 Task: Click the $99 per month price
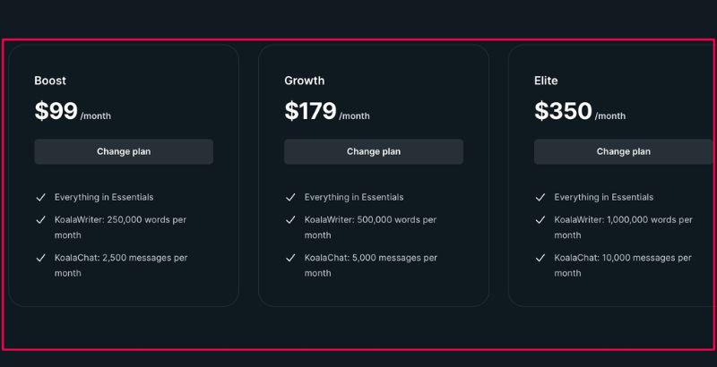click(x=72, y=112)
